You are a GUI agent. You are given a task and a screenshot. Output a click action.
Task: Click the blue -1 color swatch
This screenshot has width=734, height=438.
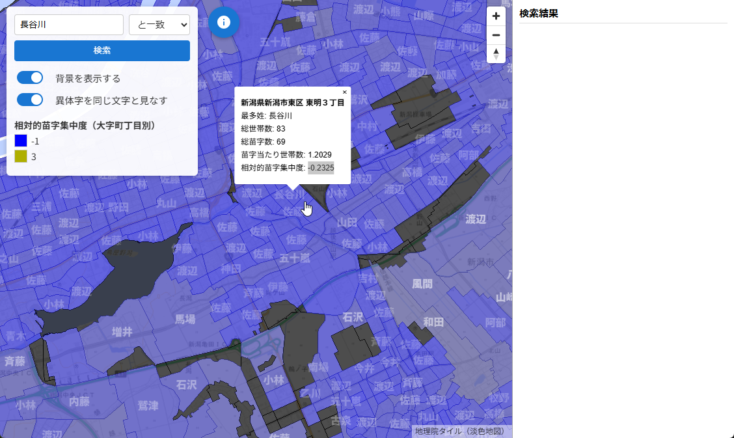pos(20,141)
